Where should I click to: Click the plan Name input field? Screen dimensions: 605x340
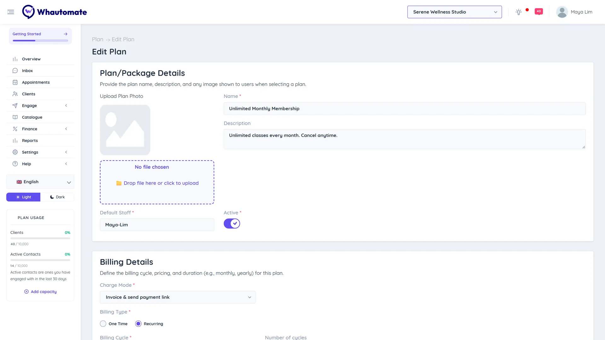coord(405,109)
